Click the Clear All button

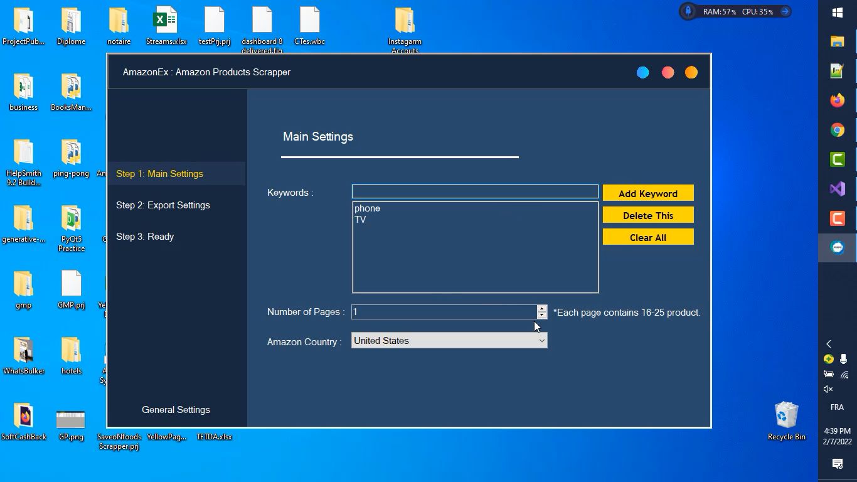coord(647,237)
